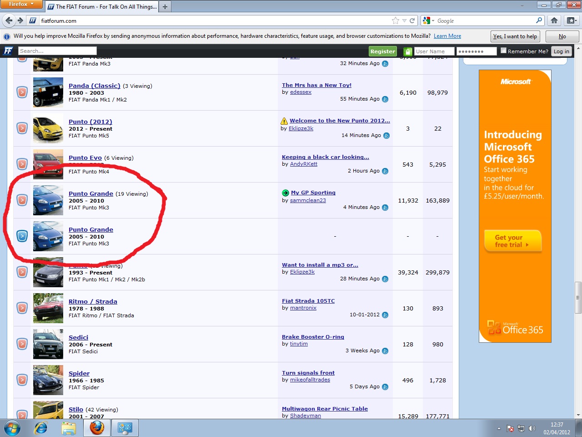Open Windows Explorer folder from taskbar

click(x=69, y=428)
